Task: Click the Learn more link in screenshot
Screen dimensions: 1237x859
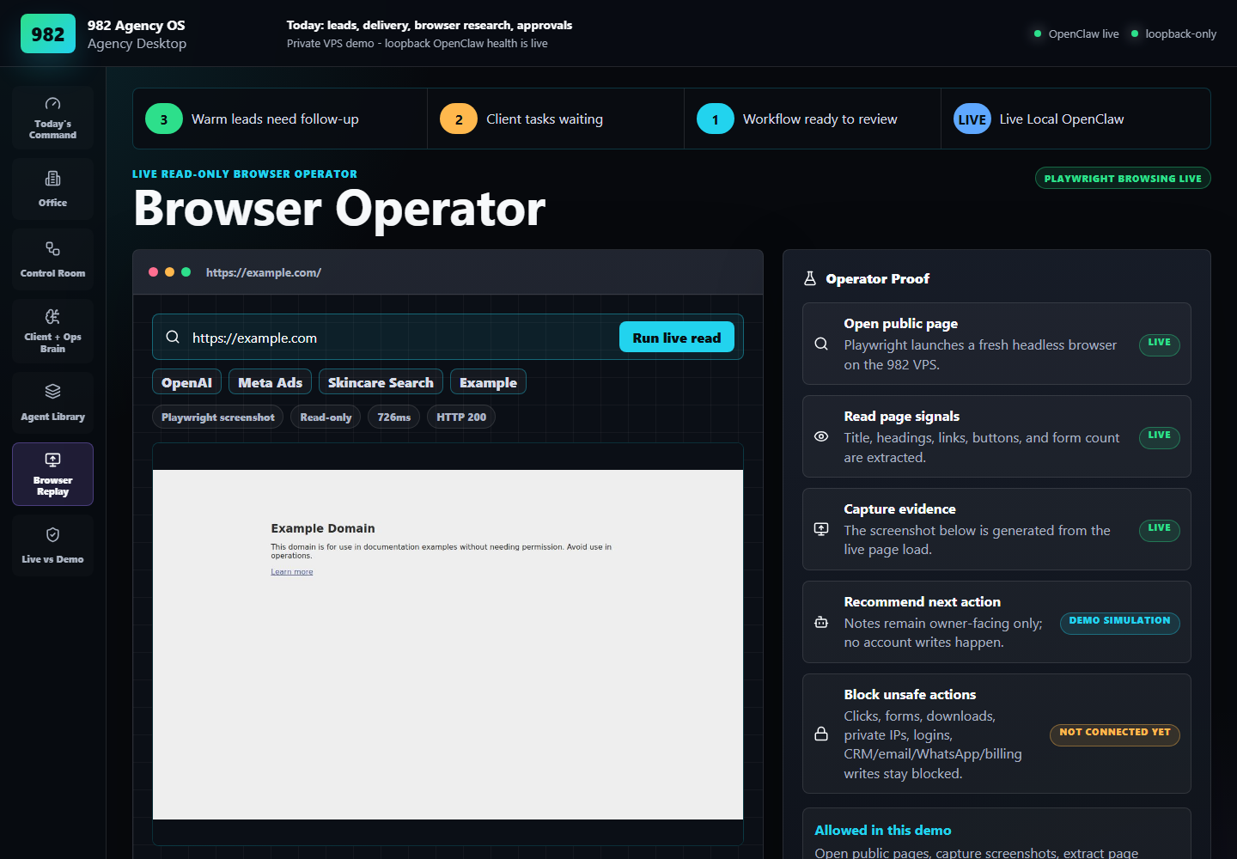Action: coord(292,572)
